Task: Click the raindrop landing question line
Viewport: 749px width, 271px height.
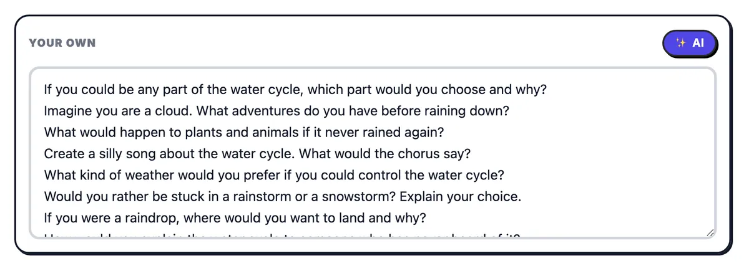Action: tap(235, 218)
